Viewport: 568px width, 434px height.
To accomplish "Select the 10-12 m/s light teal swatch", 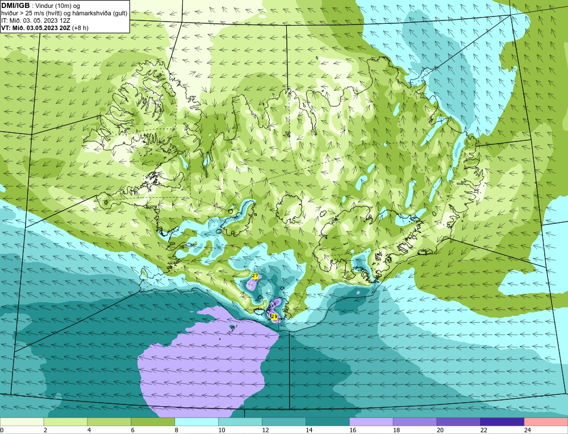I will (x=240, y=422).
